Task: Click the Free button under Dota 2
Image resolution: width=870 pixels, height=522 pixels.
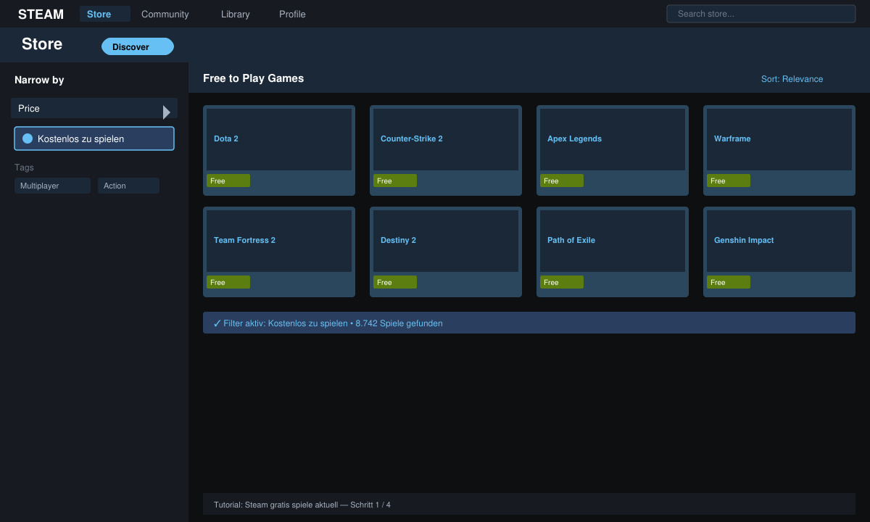Action: tap(228, 181)
